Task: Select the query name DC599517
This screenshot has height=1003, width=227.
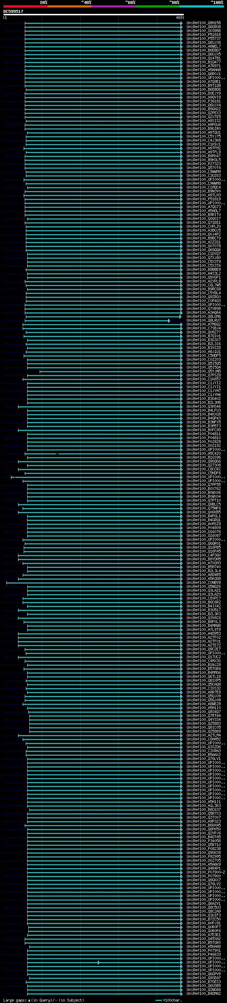Action: pos(13,11)
